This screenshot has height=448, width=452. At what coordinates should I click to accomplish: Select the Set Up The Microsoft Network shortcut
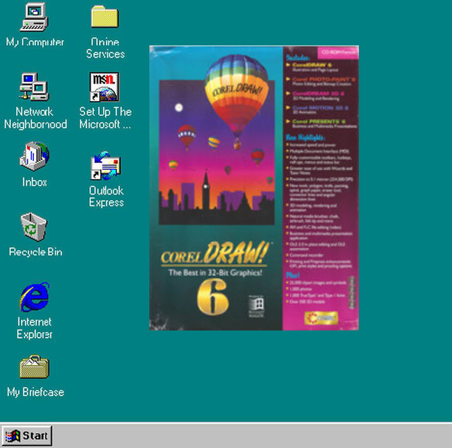(104, 87)
